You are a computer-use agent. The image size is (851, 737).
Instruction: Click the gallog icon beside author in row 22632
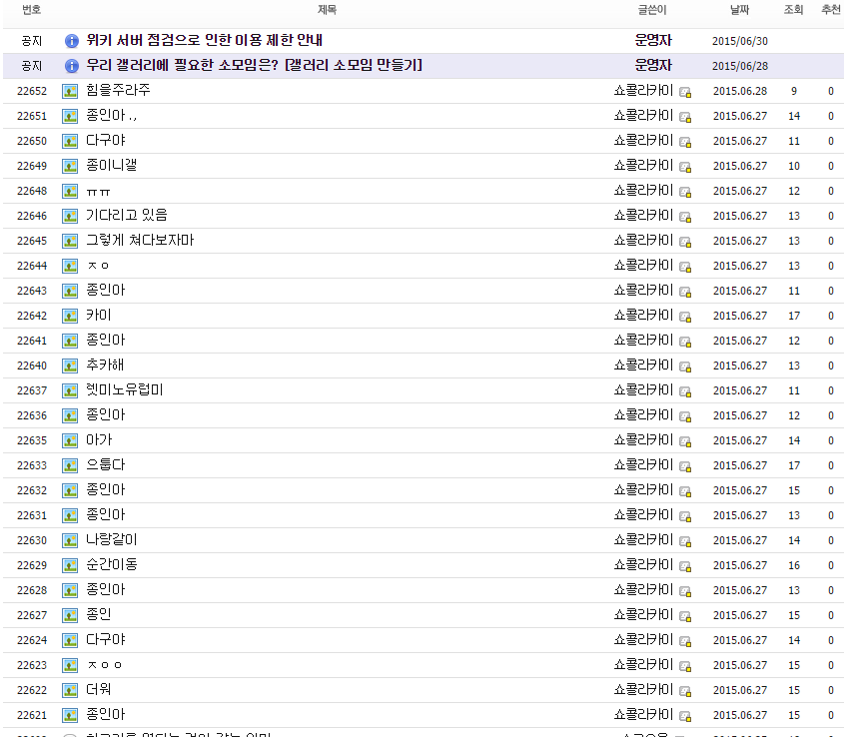685,491
